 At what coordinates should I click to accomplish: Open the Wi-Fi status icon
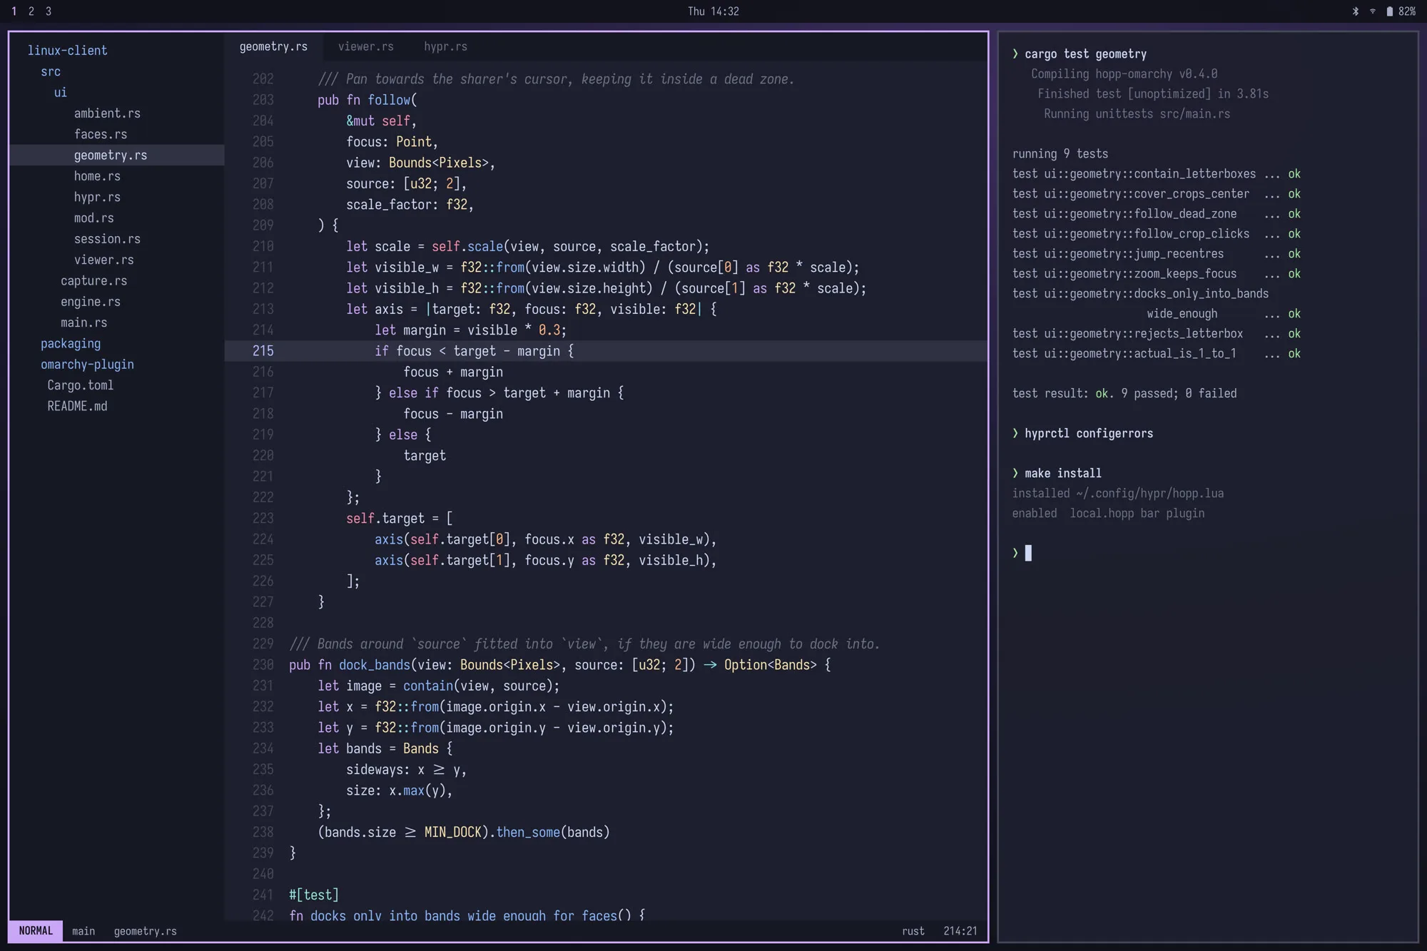1372,11
